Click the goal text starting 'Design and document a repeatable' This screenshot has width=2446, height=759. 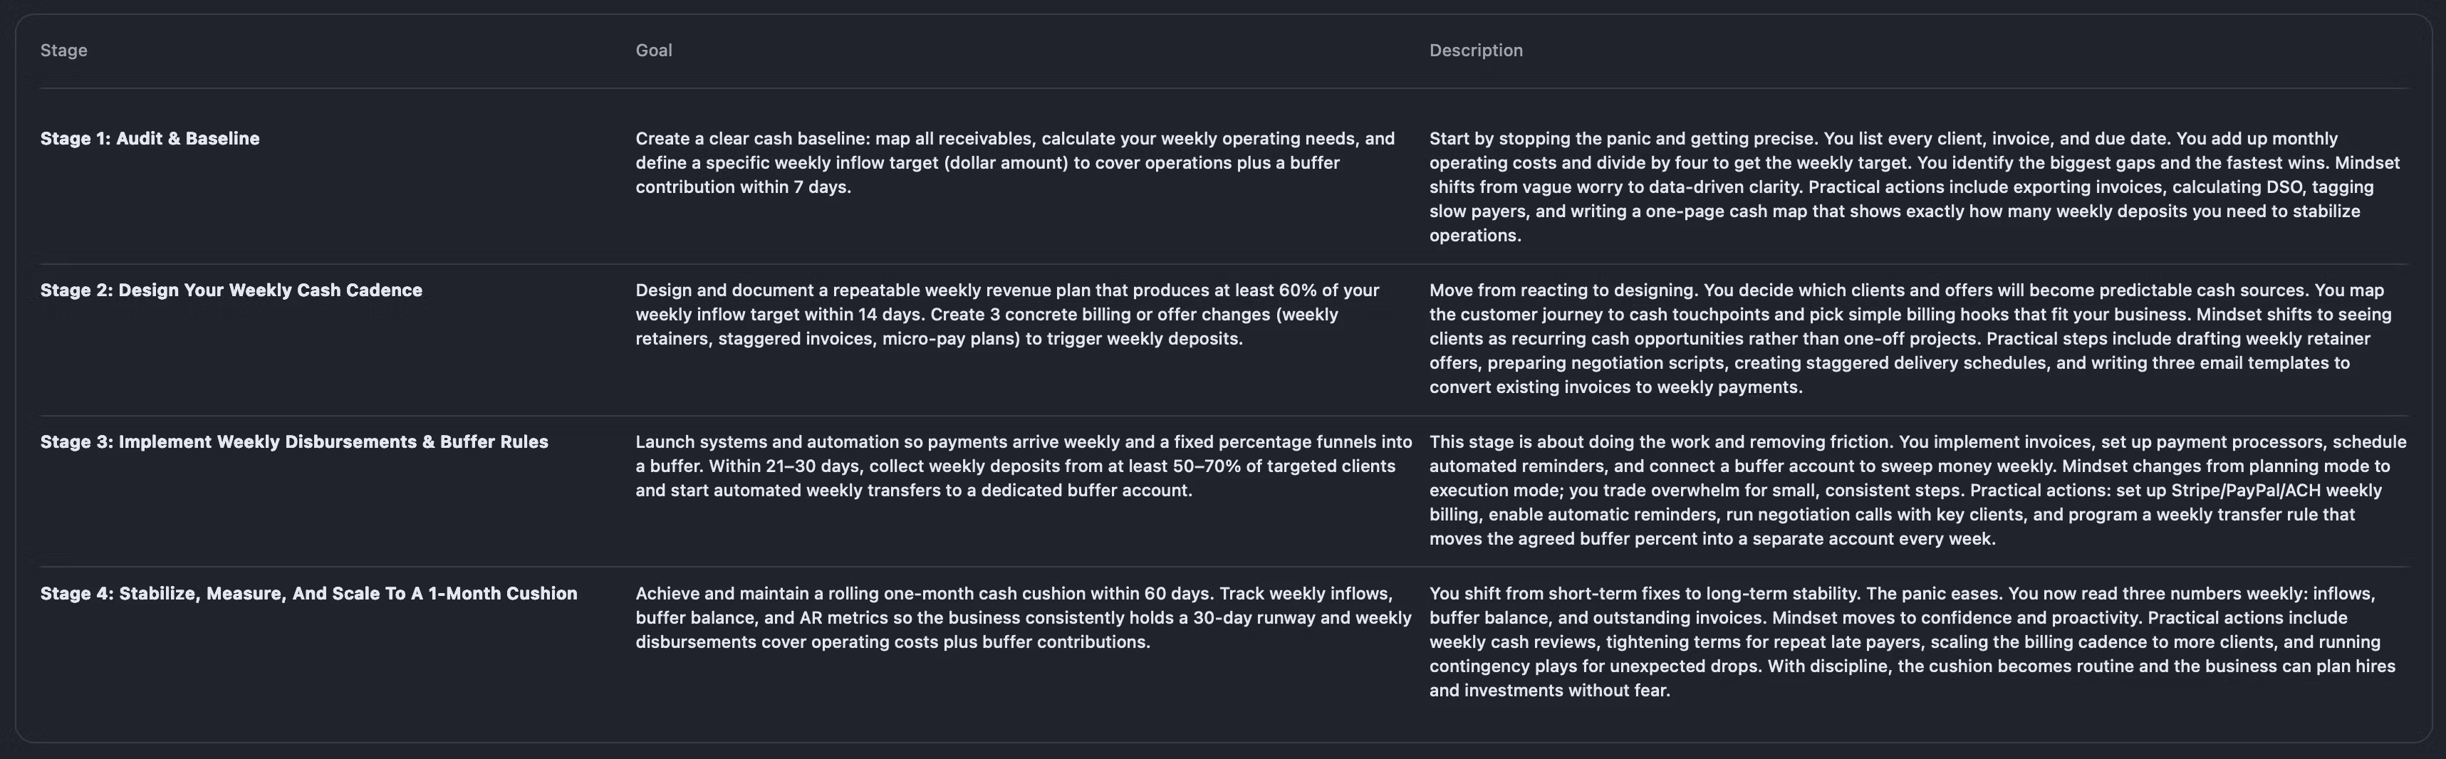click(1006, 314)
